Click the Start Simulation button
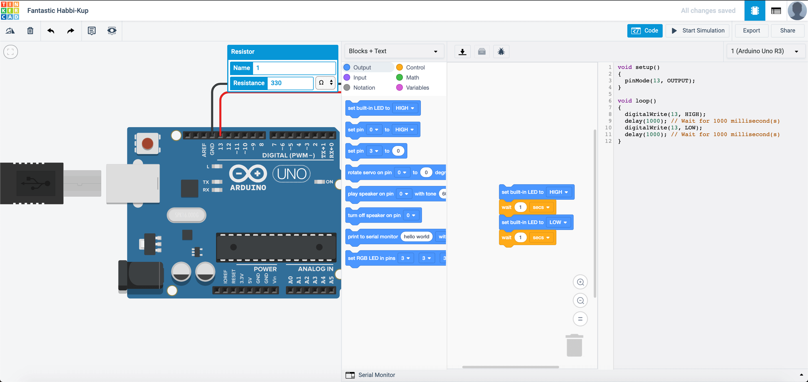808x382 pixels. pos(697,31)
